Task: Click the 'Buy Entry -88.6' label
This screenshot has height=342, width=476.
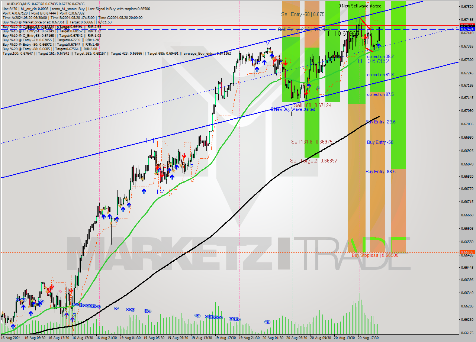Action: click(380, 172)
